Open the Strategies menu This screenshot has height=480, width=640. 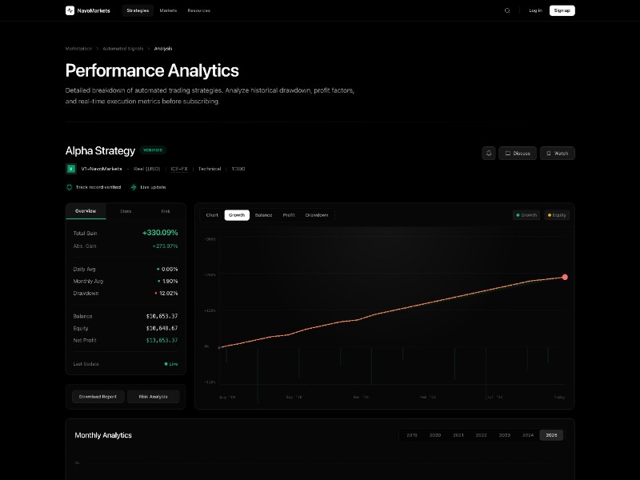(138, 10)
